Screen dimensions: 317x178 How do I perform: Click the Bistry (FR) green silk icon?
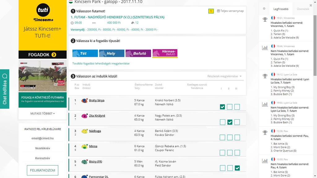point(85,162)
